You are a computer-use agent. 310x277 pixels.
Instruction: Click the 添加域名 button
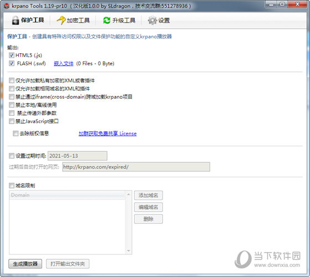click(149, 196)
